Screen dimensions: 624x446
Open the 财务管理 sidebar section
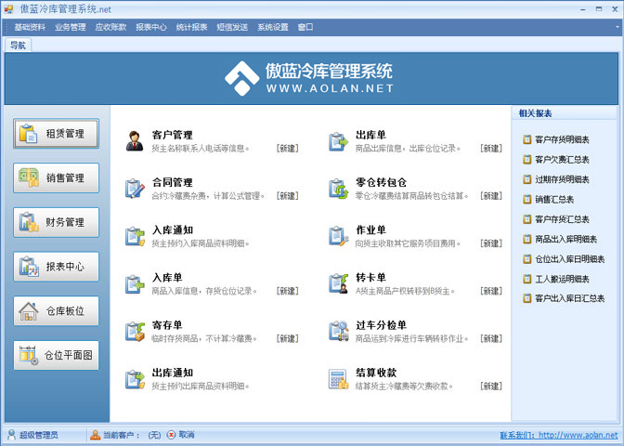57,223
